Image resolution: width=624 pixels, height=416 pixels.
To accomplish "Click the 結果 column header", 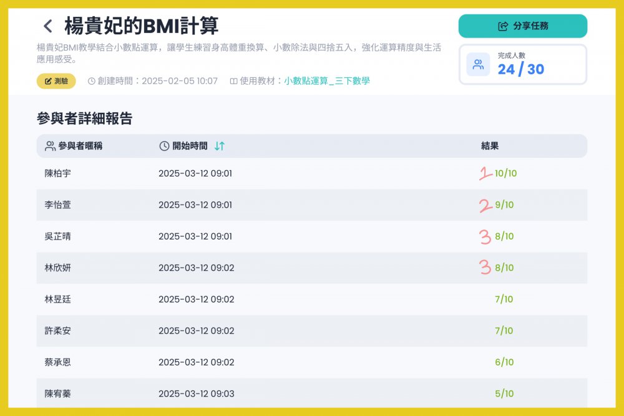I will point(490,146).
